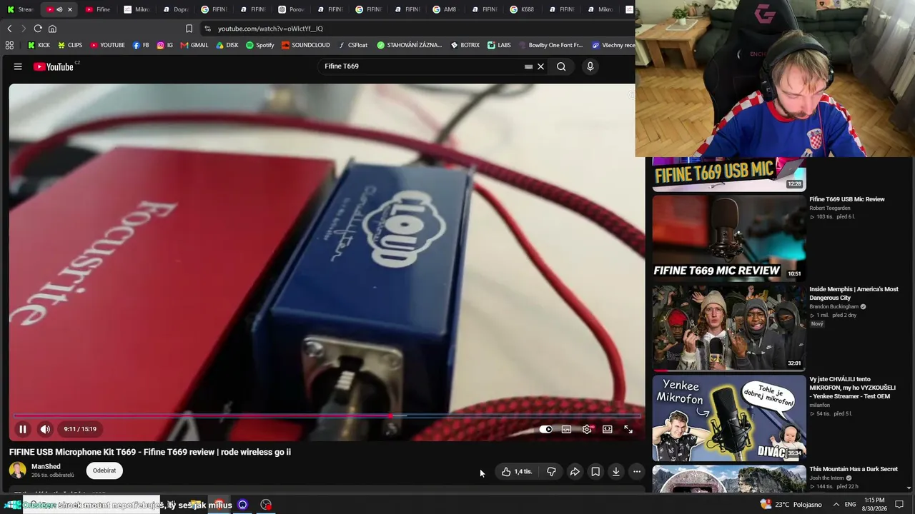Clear the YouTube search text with X
This screenshot has height=514, width=915.
click(541, 66)
